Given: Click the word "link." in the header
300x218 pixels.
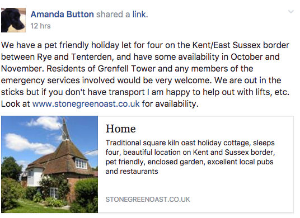Looking at the screenshot, I should 140,15.
